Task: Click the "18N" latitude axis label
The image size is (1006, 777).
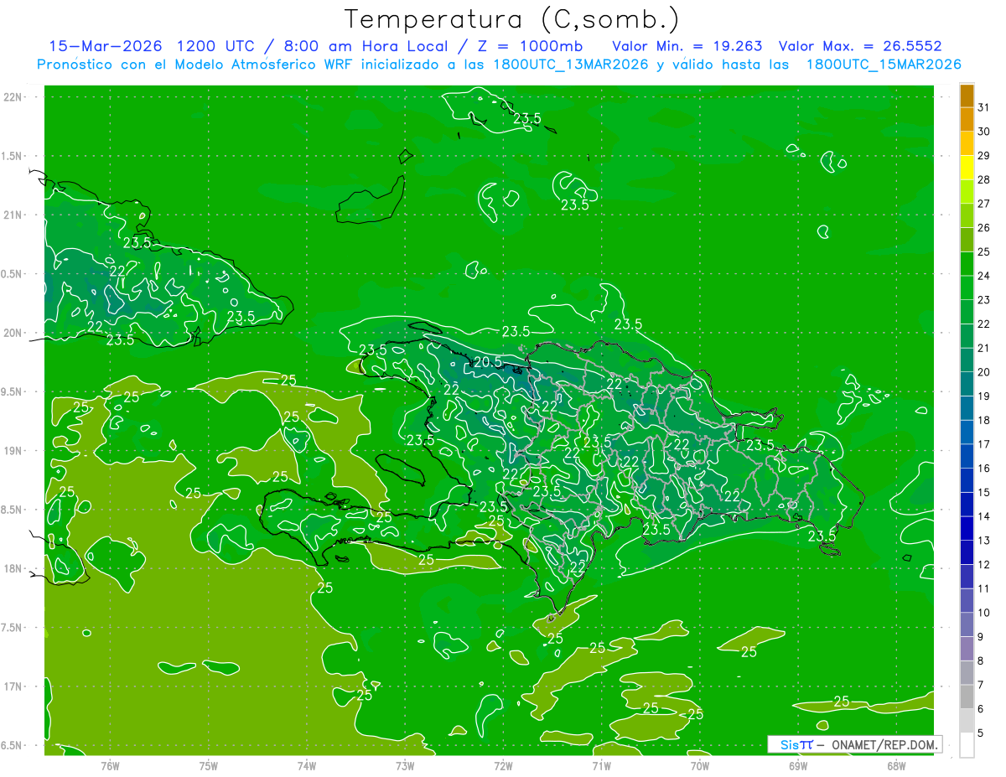Action: 14,568
